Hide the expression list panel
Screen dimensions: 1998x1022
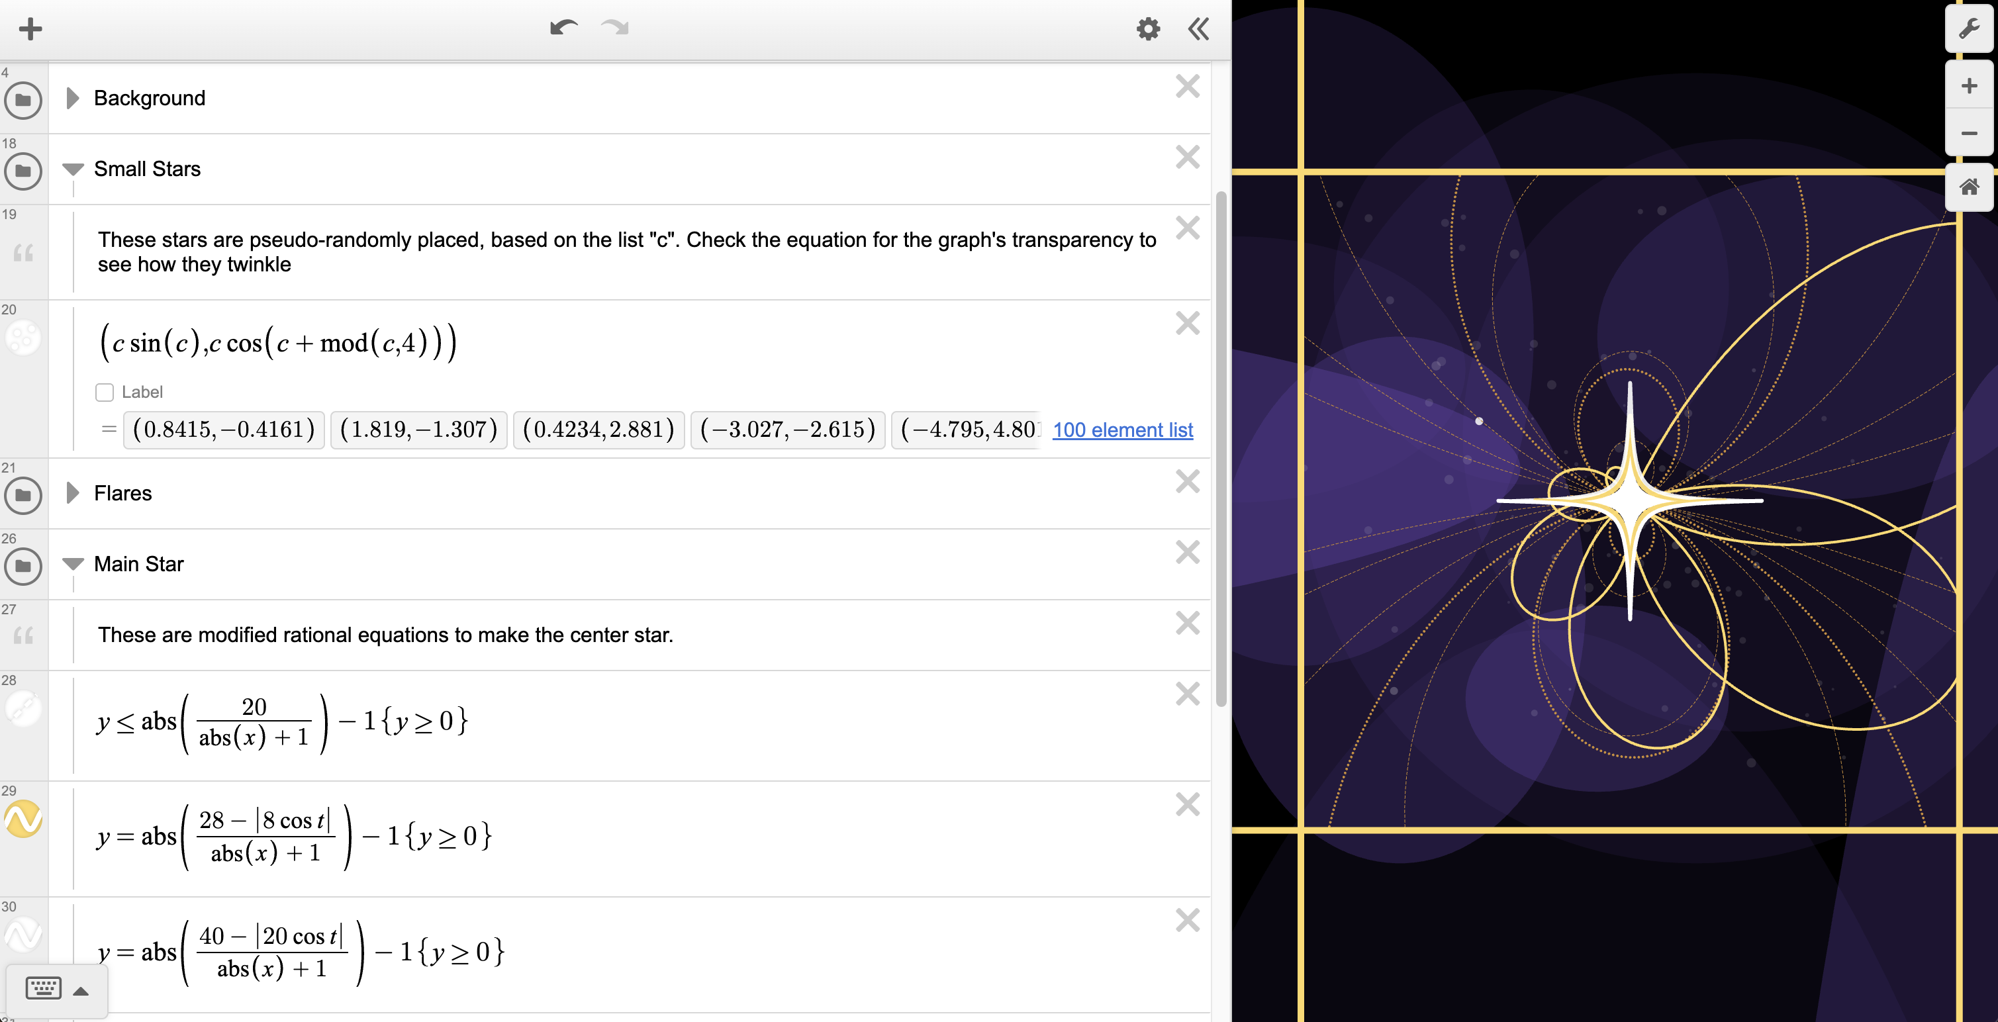point(1198,30)
